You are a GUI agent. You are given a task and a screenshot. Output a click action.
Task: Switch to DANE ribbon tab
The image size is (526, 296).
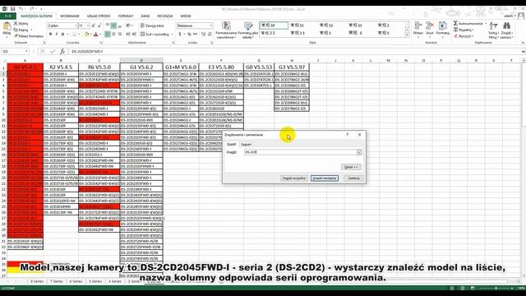pos(145,16)
